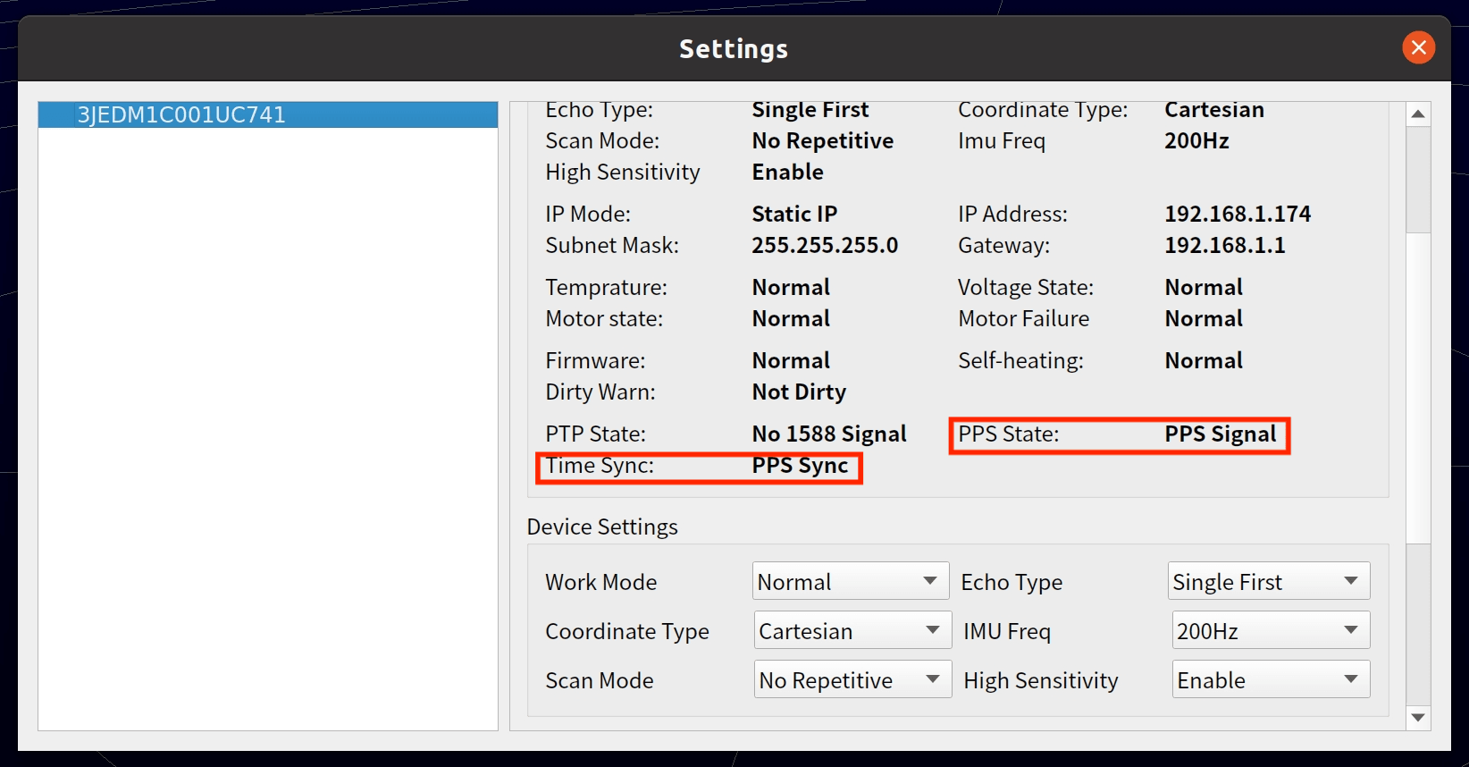Image resolution: width=1469 pixels, height=767 pixels.
Task: Open the High Sensitivity dropdown
Action: tap(1270, 679)
